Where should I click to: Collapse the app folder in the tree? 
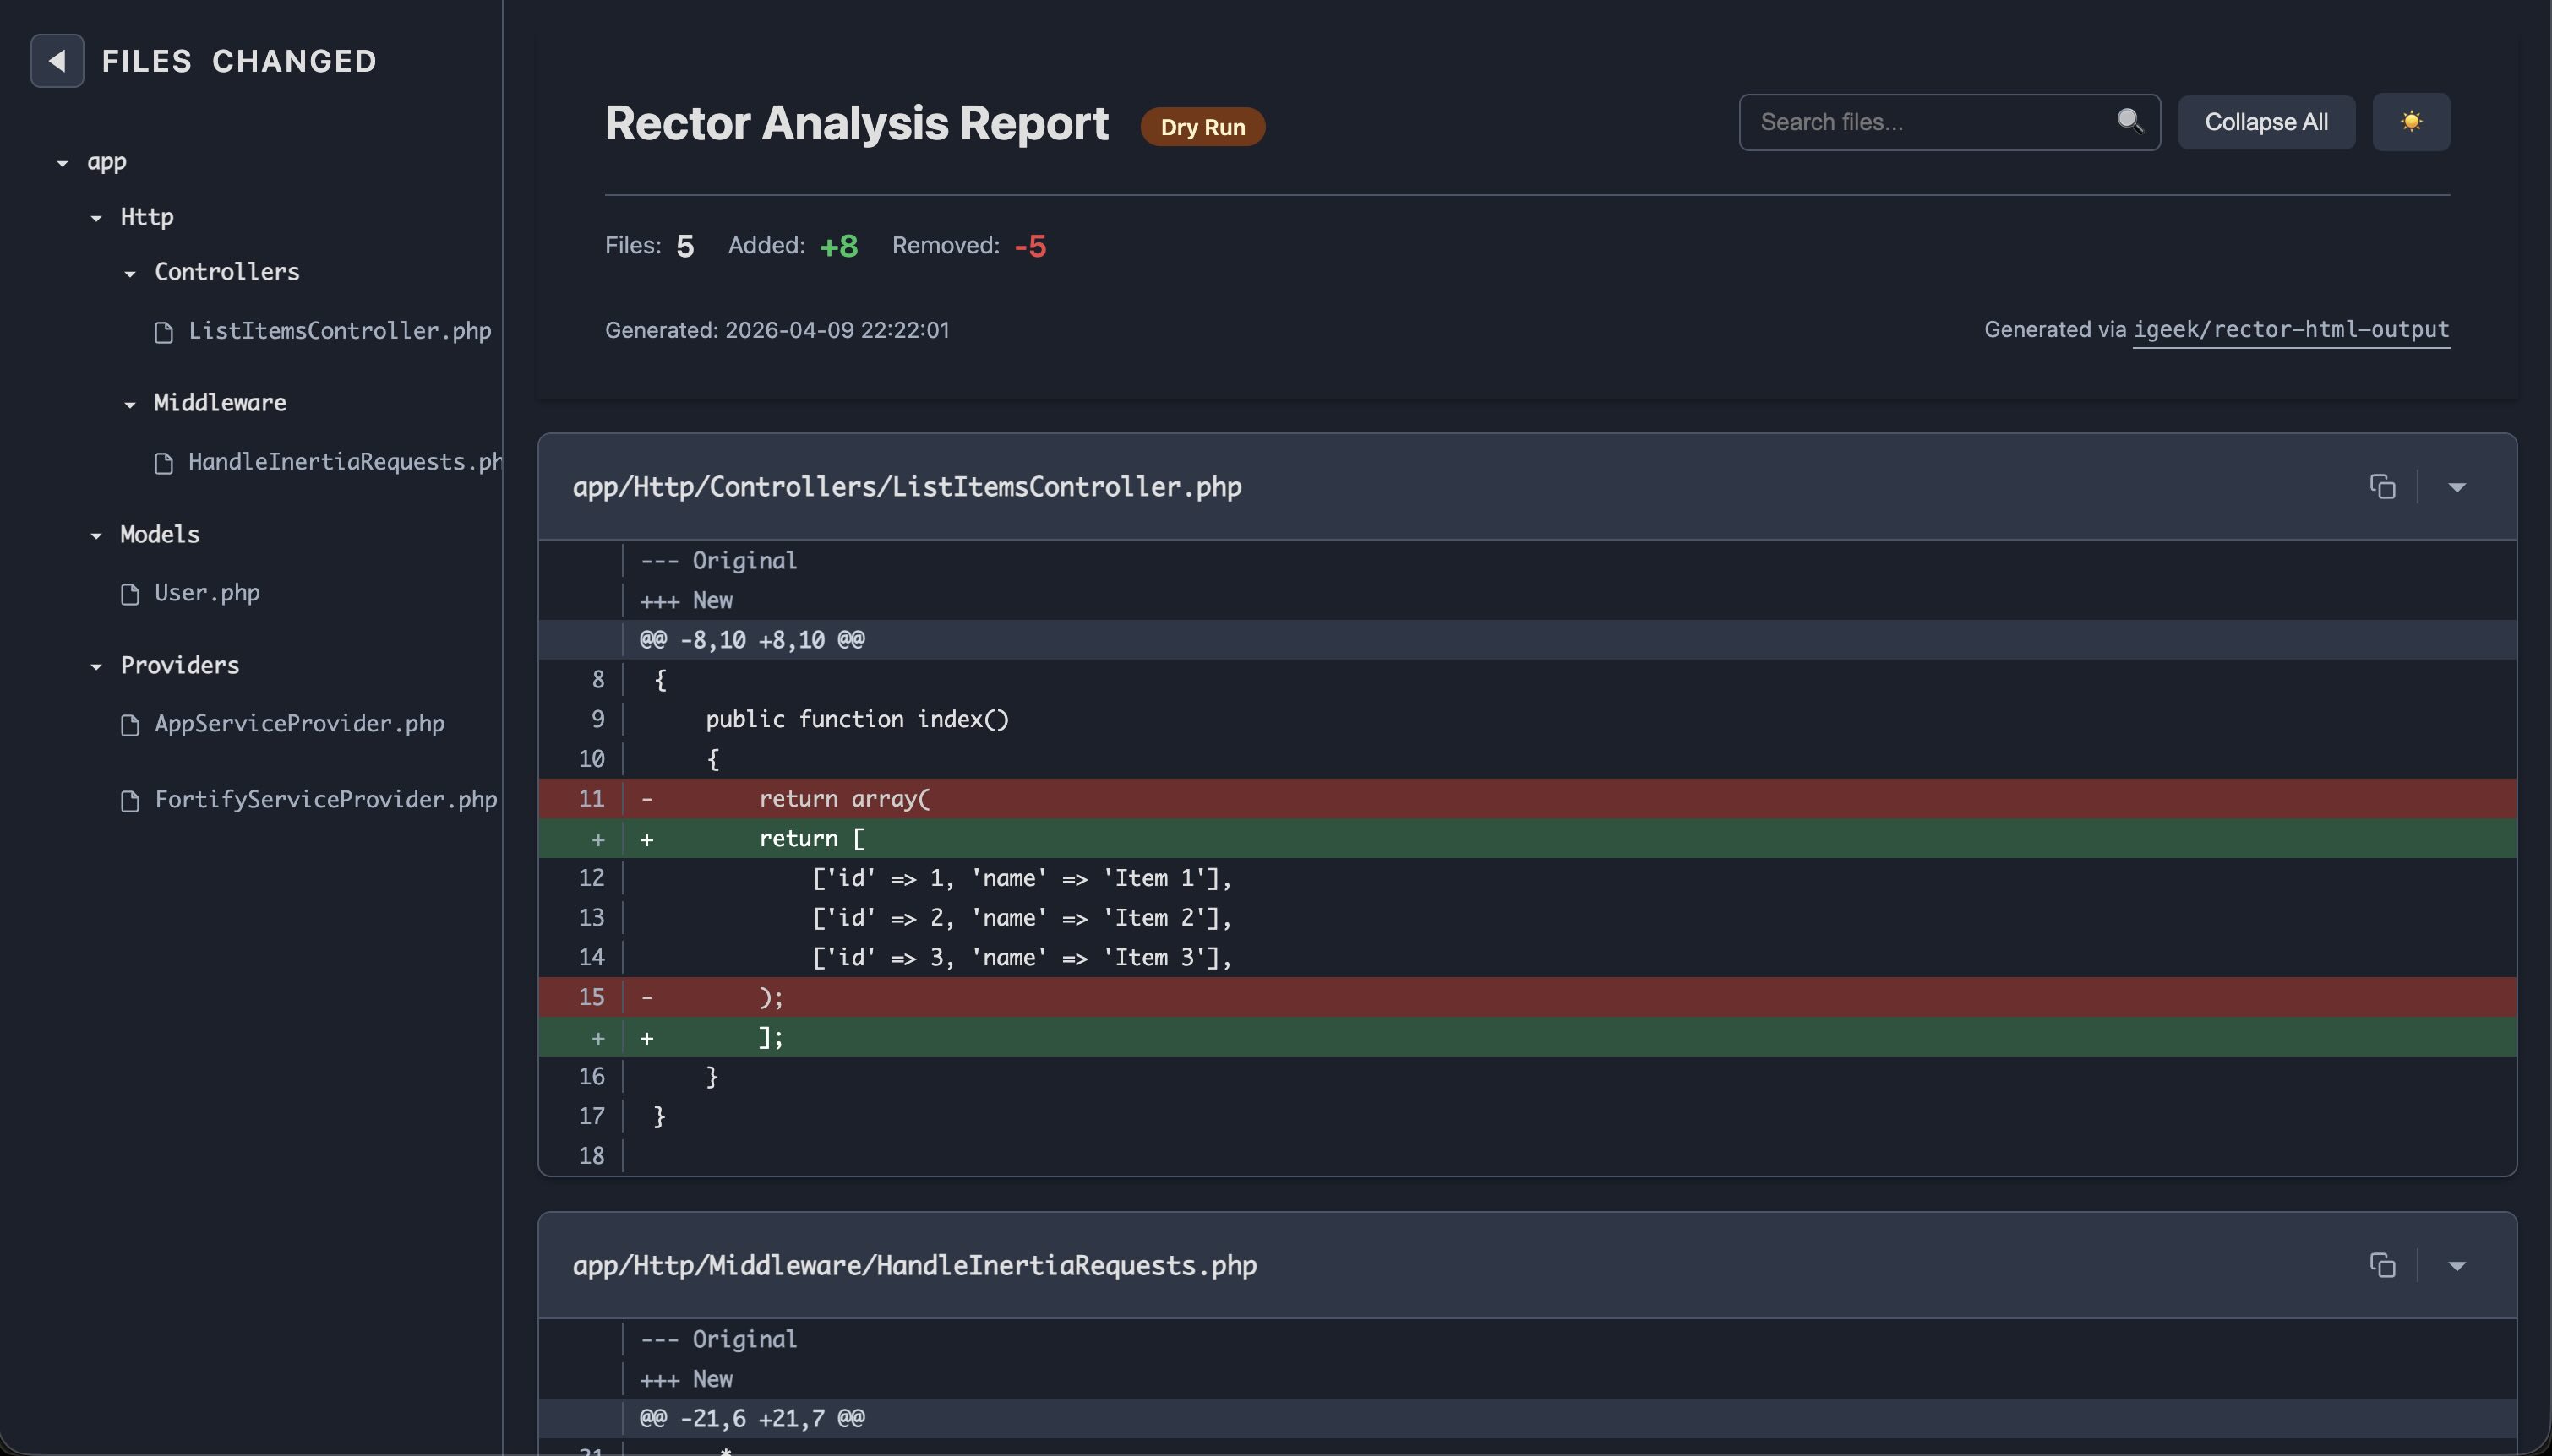tap(63, 162)
